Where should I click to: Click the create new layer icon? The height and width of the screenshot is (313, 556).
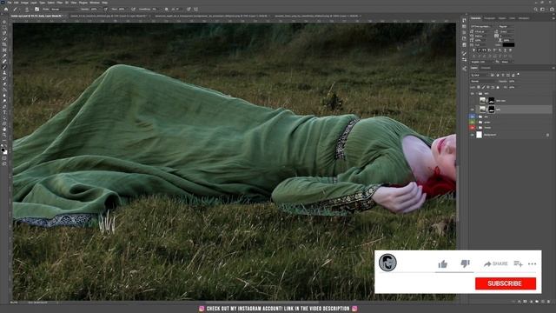(543, 302)
